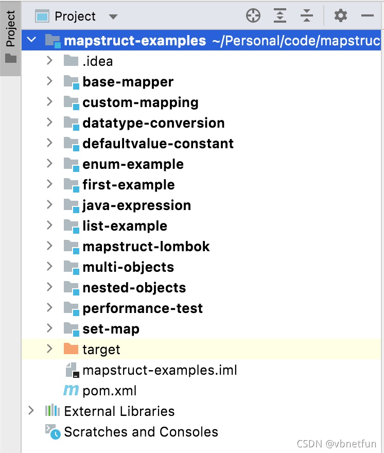Expand the External Libraries node
Screen dimensions: 384x453
31,411
